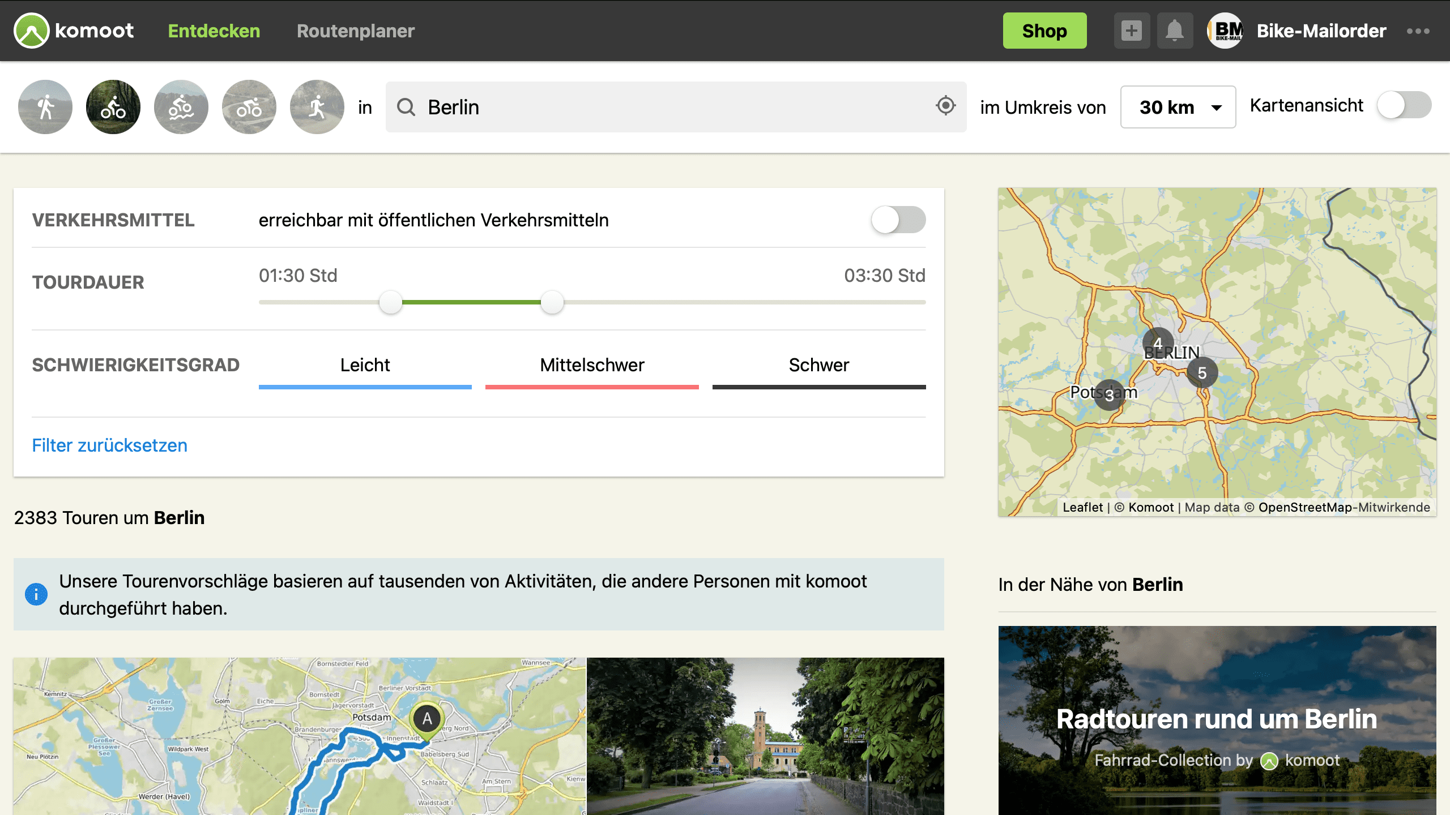Open the komoot logo home link
This screenshot has height=815, width=1450.
[74, 31]
